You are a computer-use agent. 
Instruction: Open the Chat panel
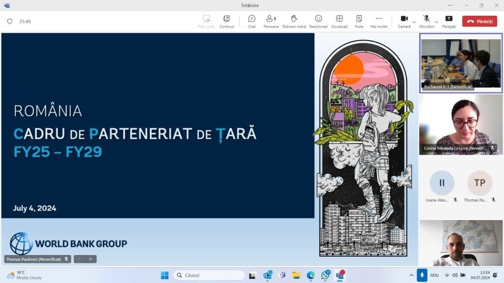click(252, 21)
